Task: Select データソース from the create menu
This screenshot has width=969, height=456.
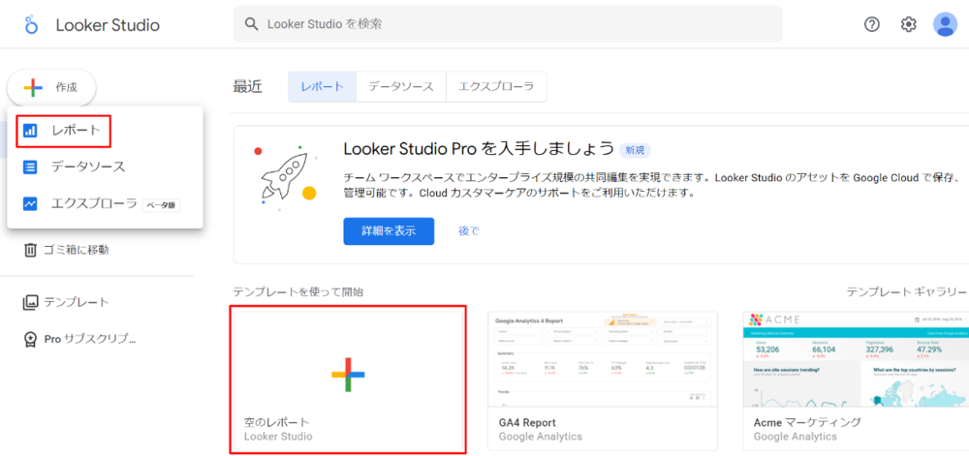Action: [x=105, y=167]
